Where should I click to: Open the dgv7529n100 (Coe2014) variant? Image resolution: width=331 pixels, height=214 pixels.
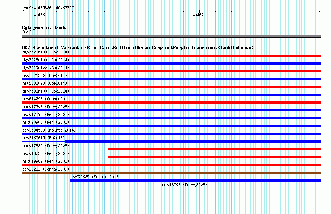(46, 68)
